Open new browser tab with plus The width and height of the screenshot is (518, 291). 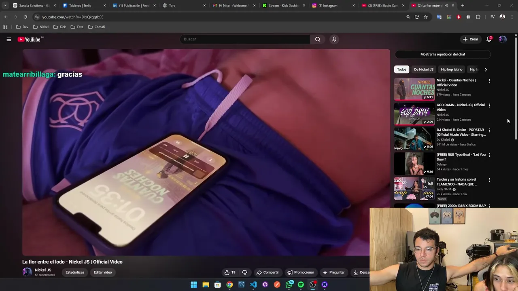[463, 6]
